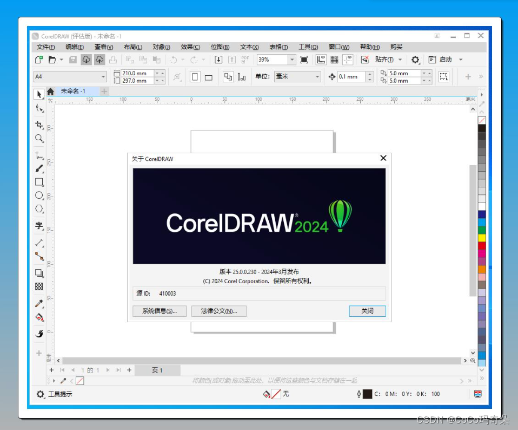This screenshot has height=430, width=518.
Task: Close the About CorelDRAW dialog with X
Action: (383, 158)
